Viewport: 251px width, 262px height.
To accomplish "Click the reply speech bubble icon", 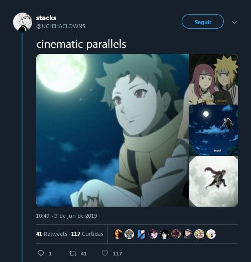I will pos(41,253).
